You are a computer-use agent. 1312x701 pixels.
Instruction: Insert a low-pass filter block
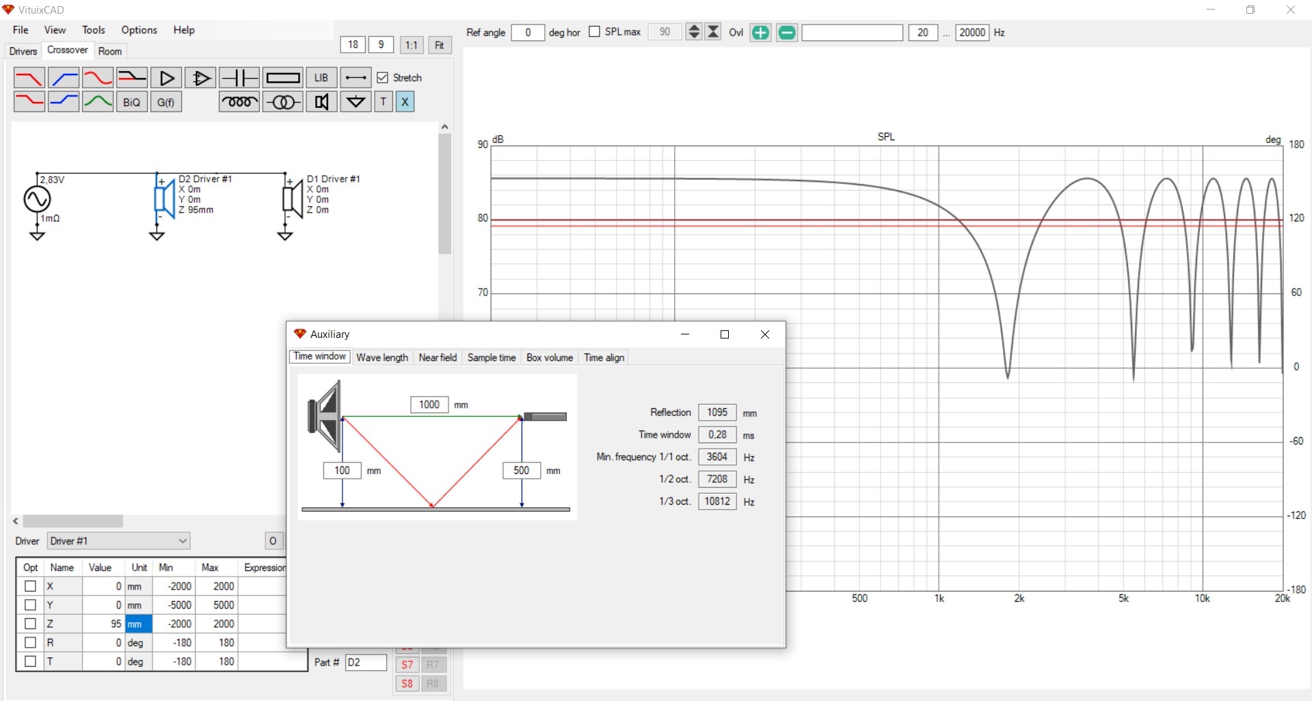(29, 78)
